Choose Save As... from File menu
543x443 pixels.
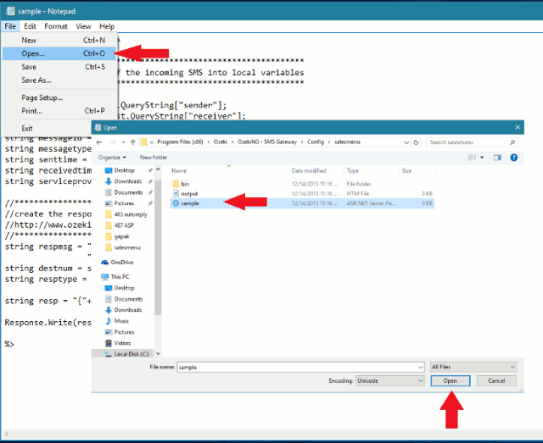click(36, 80)
